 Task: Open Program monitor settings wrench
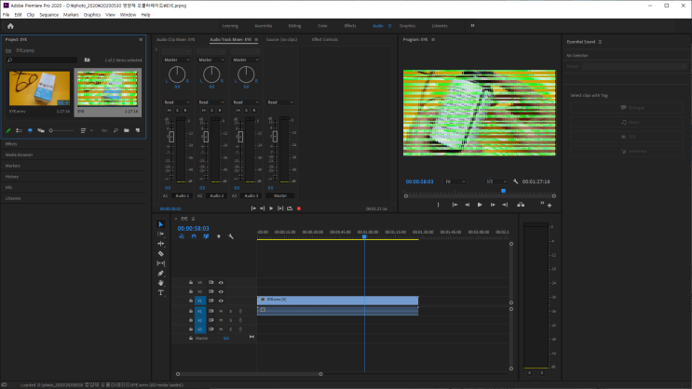point(515,181)
